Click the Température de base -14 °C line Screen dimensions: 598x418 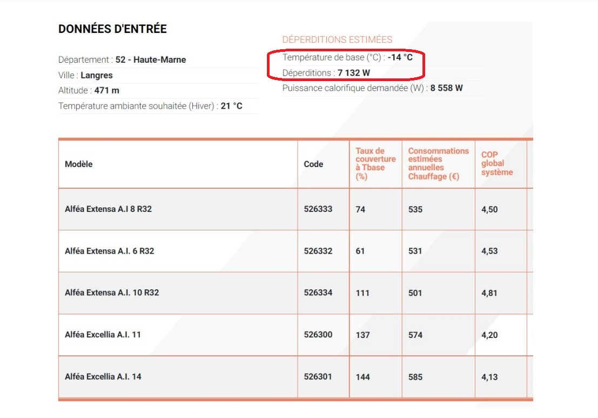tap(347, 57)
